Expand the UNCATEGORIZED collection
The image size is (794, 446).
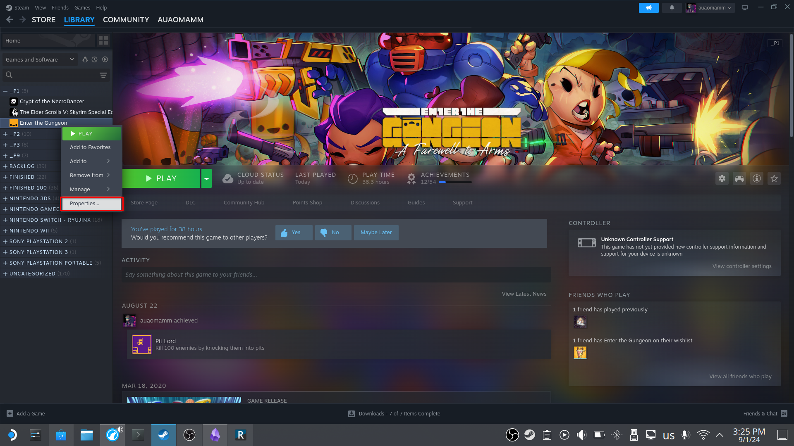click(x=5, y=273)
